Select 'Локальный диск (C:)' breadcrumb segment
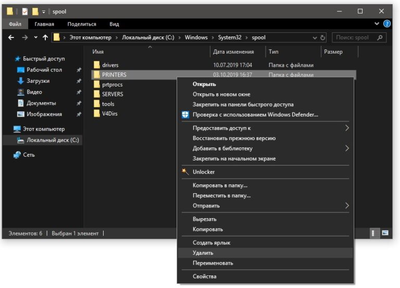The height and width of the screenshot is (288, 400). coord(148,37)
